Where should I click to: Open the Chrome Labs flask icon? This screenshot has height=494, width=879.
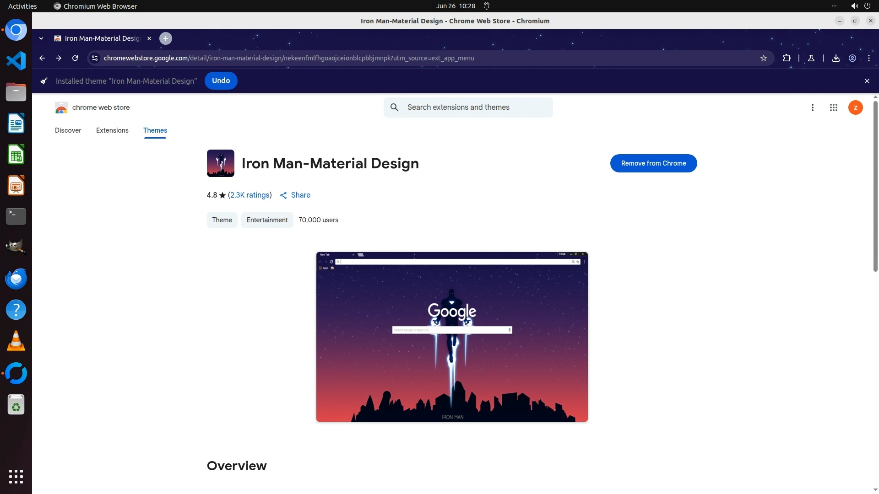tap(811, 58)
